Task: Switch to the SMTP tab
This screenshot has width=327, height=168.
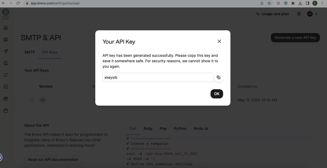Action: 29,52
